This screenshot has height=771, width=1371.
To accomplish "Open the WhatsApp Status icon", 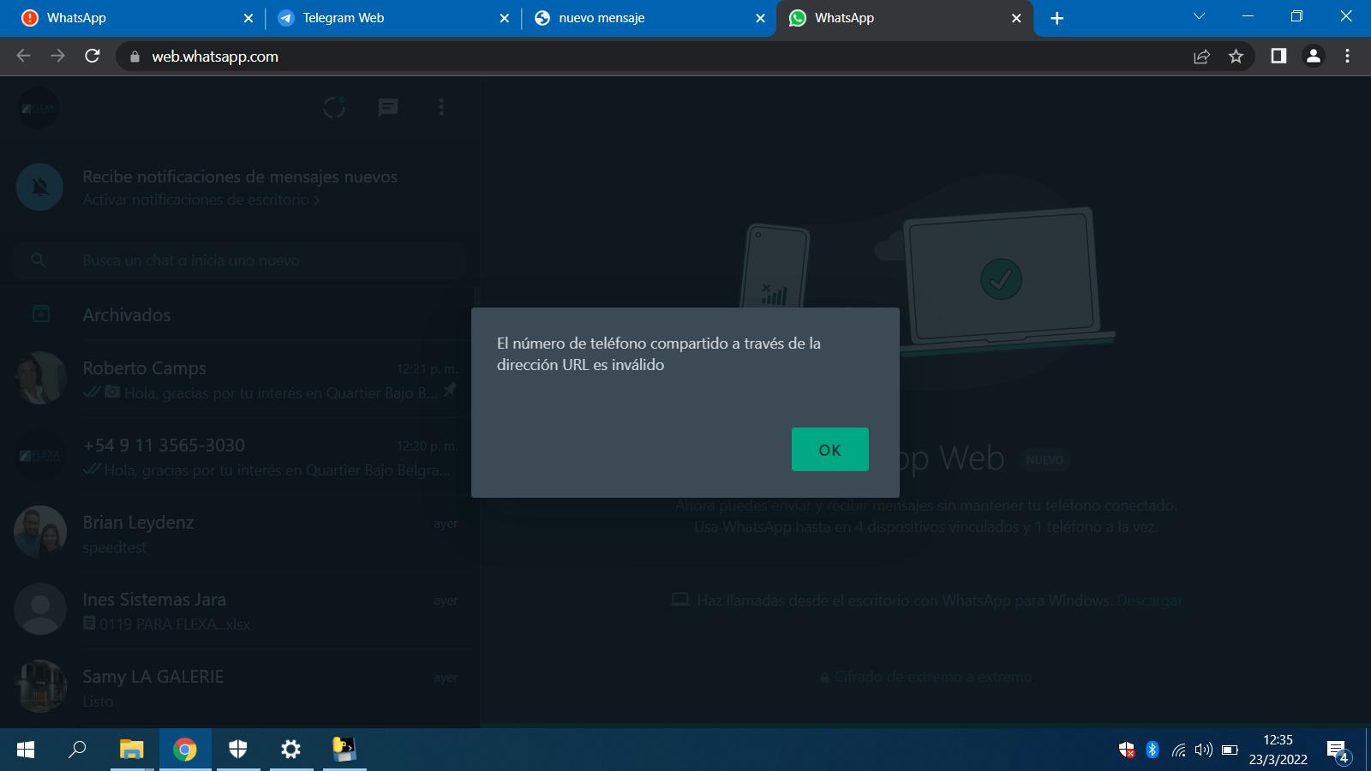I will tap(334, 107).
